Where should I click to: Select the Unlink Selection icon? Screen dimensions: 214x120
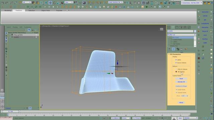point(16,3)
